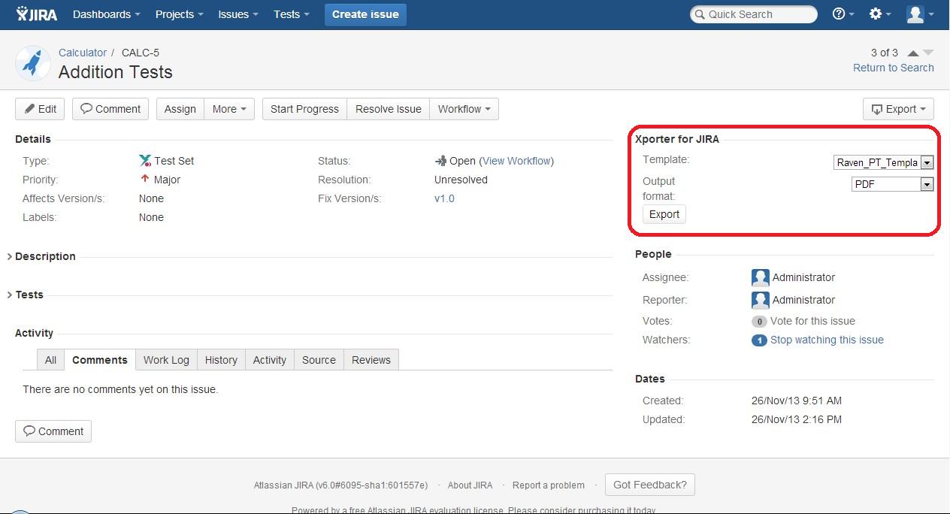
Task: Open the Issues menu
Action: coord(238,14)
